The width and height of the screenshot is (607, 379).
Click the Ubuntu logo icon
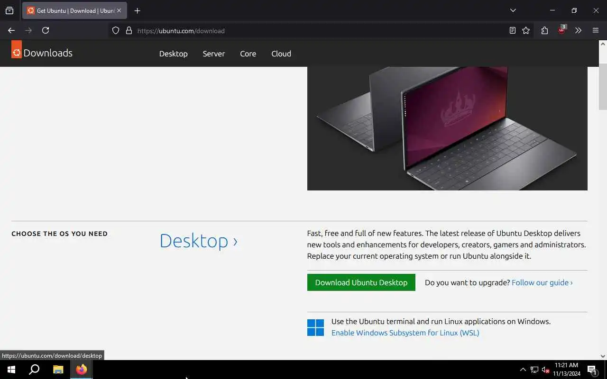coord(17,50)
